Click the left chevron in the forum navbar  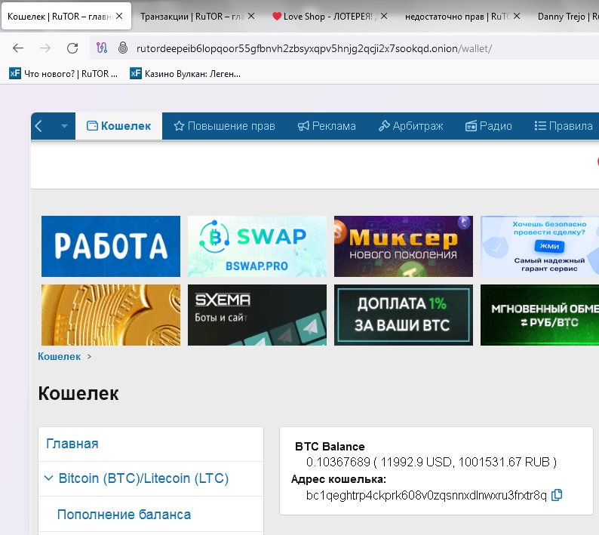click(x=40, y=126)
